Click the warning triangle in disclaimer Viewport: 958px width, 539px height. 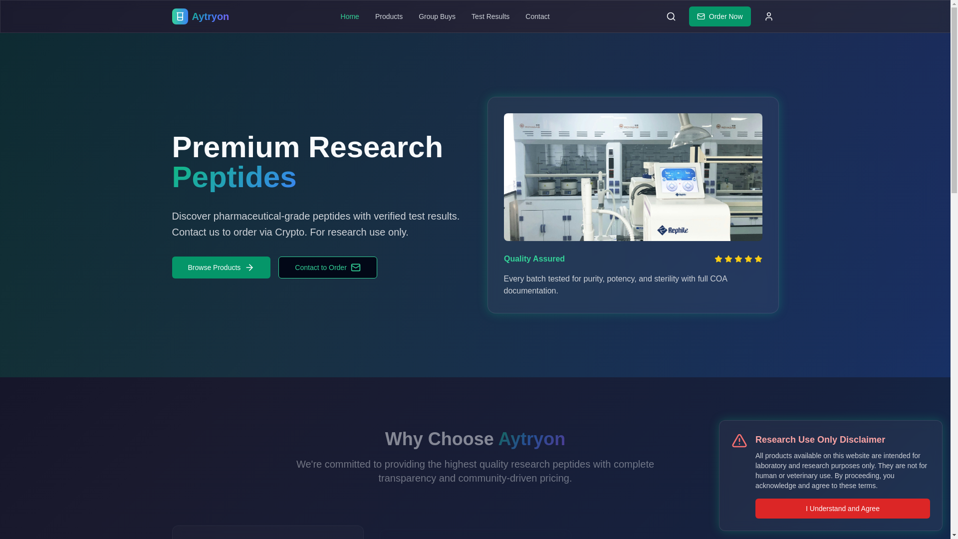739,441
